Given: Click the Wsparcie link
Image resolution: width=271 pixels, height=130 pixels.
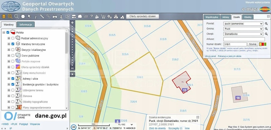Looking at the screenshot, I should click(35, 124).
